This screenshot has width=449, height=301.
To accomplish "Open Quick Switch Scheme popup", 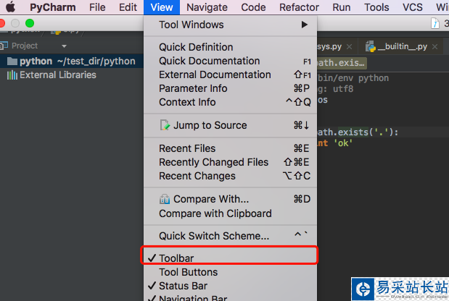I will click(x=214, y=236).
